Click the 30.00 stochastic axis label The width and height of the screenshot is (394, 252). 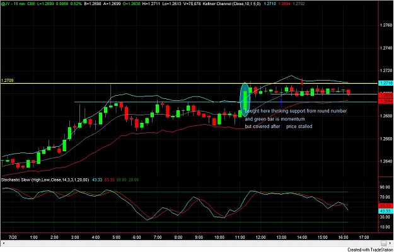pyautogui.click(x=385, y=217)
